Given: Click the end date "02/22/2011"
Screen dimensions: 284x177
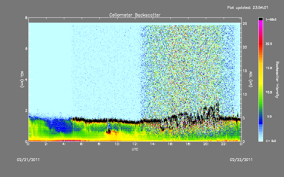Looking at the screenshot, I should (241, 160).
